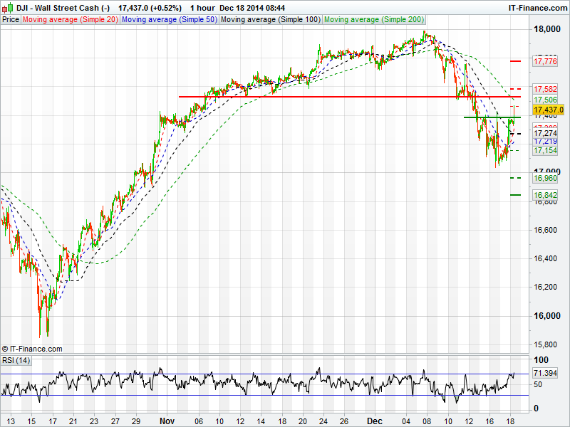The height and width of the screenshot is (427, 570).
Task: Click the 16,200 price axis label
Action: [x=545, y=287]
